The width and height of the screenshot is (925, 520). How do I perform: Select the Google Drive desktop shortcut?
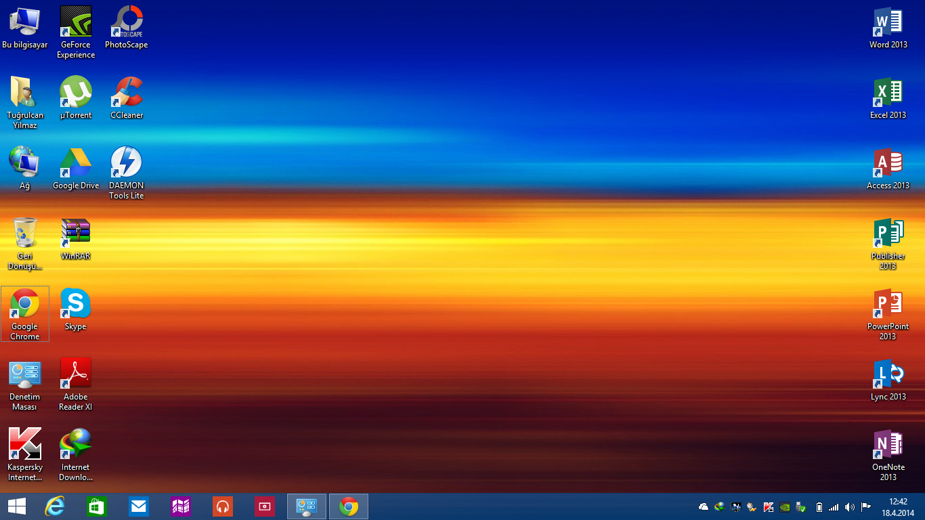tap(75, 169)
